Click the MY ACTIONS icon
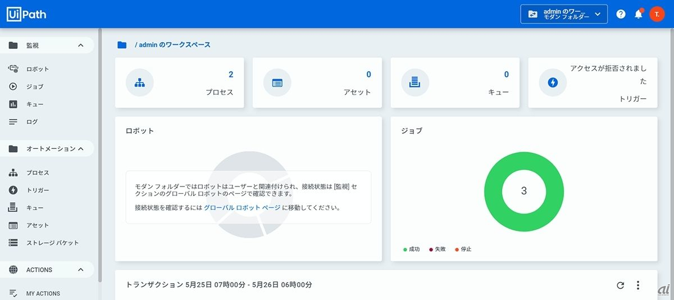674x300 pixels. coord(13,293)
